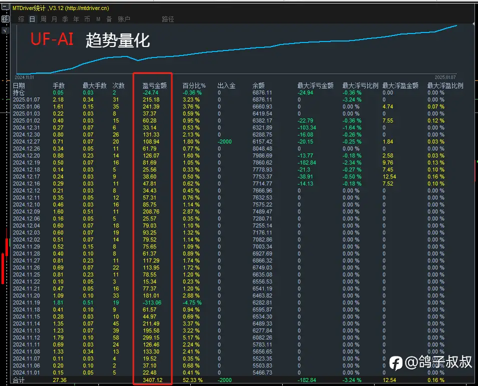
Task: Select the 2024.11.12 date row
Action: [x=26, y=337]
